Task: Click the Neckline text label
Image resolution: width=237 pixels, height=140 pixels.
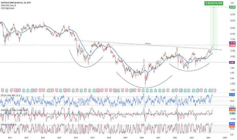Action: (148, 44)
